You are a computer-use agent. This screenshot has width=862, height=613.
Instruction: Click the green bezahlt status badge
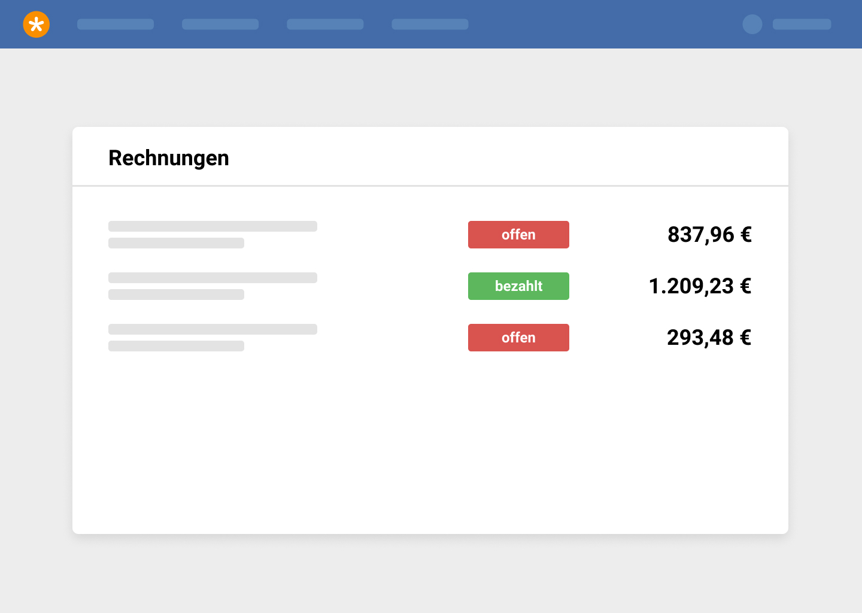(x=518, y=286)
